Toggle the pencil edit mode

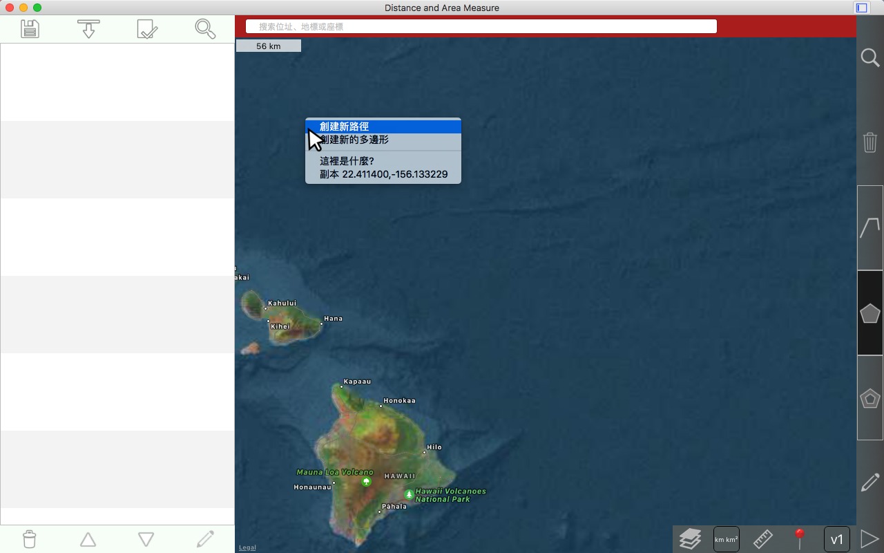[869, 482]
